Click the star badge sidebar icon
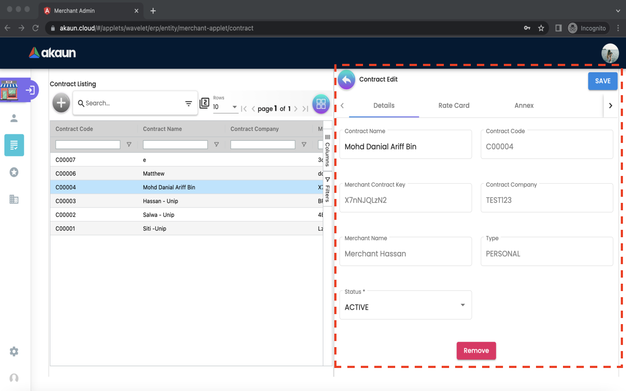The width and height of the screenshot is (626, 391). (x=14, y=172)
